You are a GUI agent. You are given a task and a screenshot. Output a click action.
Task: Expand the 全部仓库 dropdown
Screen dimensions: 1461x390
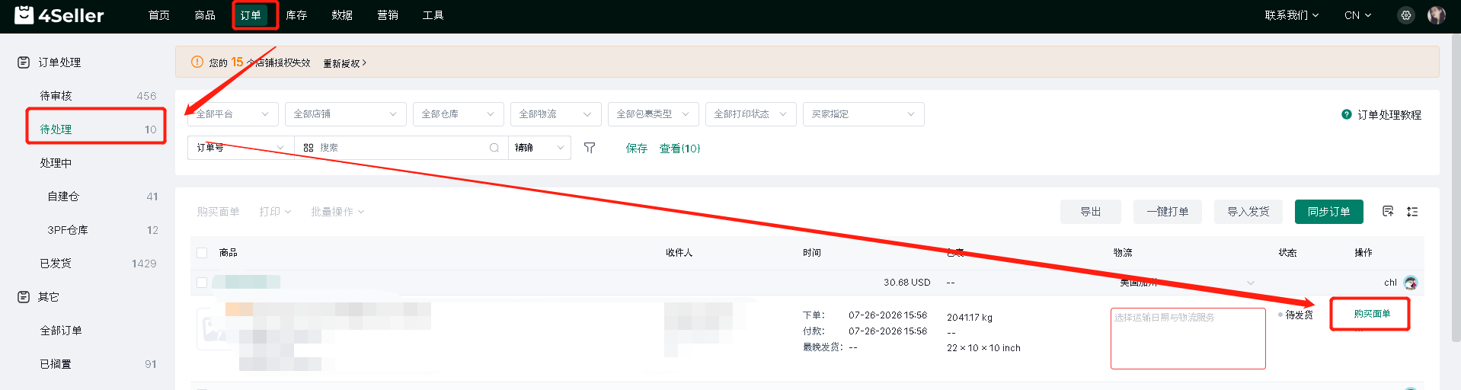pyautogui.click(x=458, y=114)
